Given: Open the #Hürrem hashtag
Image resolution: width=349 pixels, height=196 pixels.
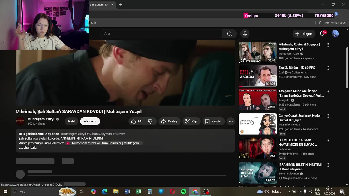Looking at the screenshot, I should click(119, 134).
